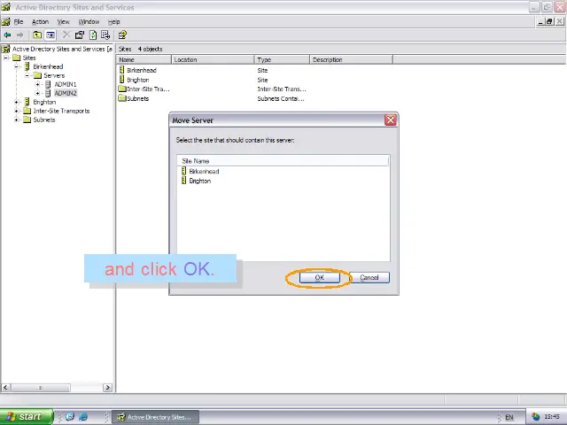This screenshot has width=567, height=425.
Task: Open the View menu
Action: 63,21
